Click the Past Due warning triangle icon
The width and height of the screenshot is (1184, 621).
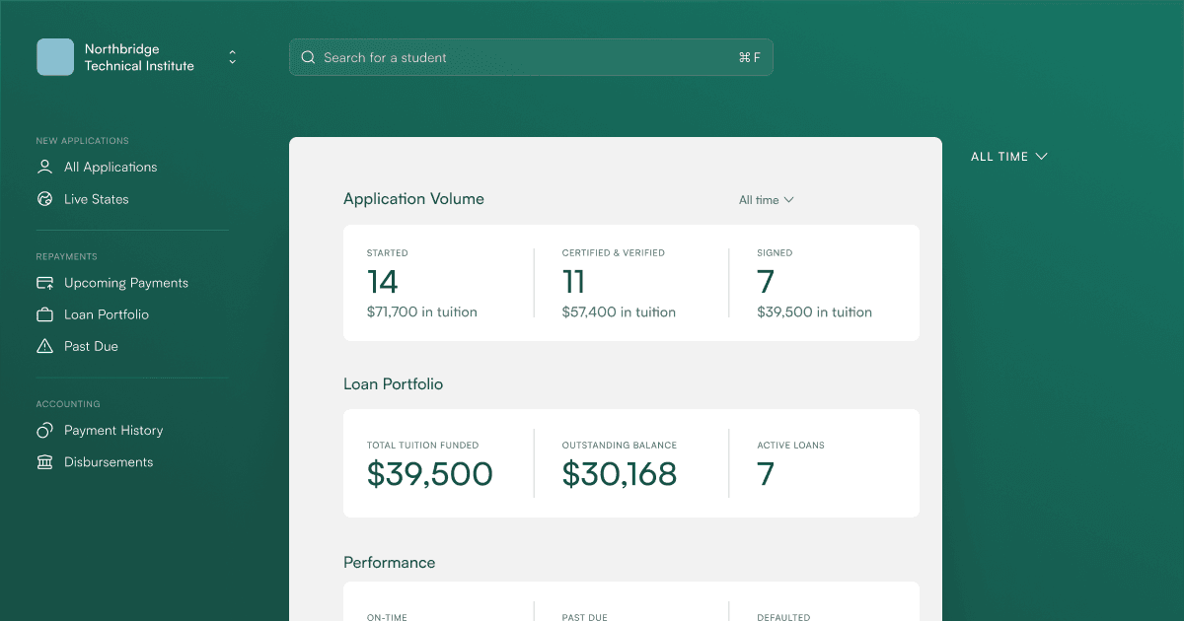click(43, 346)
